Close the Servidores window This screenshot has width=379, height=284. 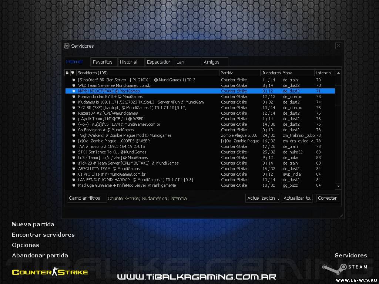(338, 46)
